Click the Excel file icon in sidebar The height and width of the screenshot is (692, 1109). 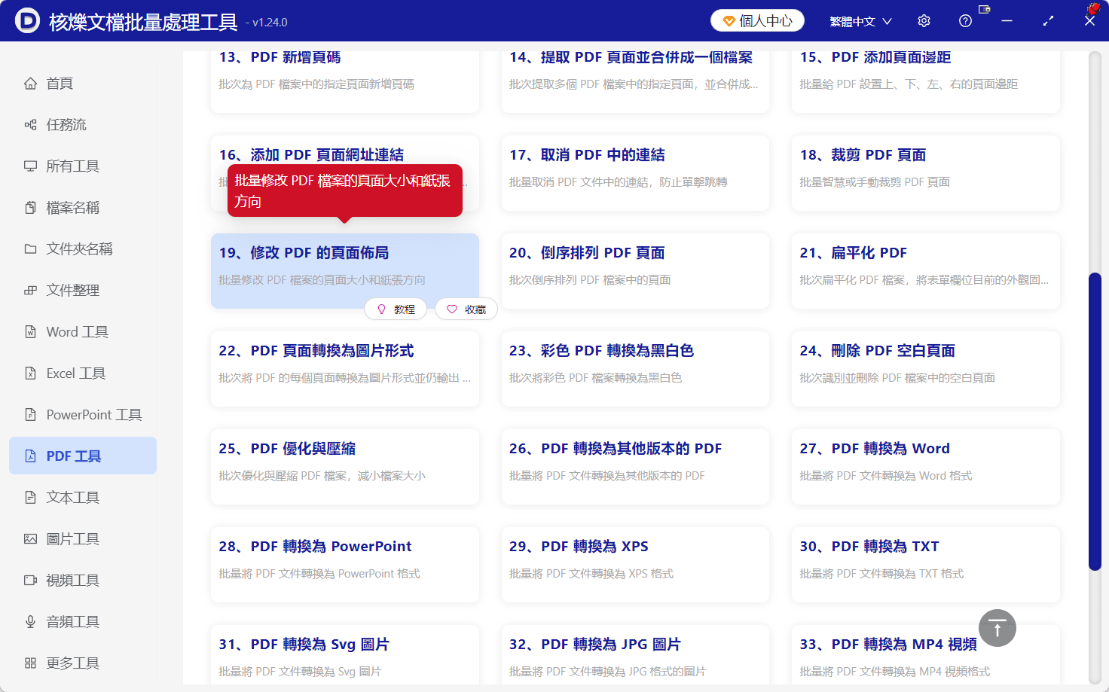30,373
